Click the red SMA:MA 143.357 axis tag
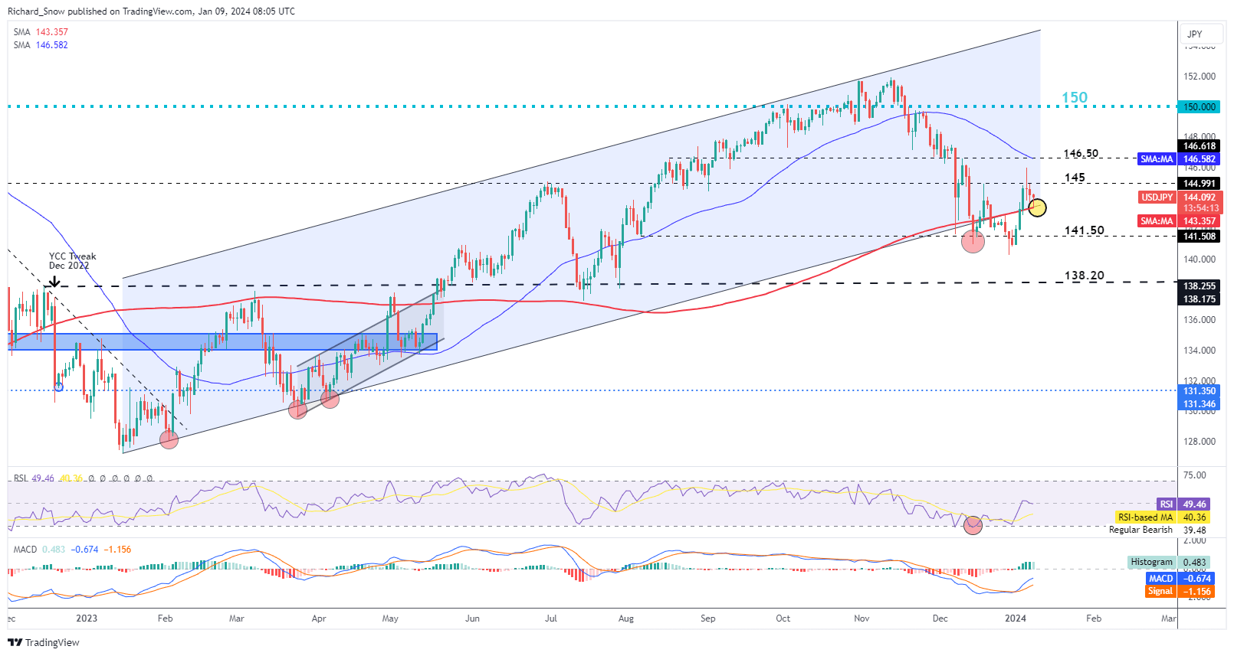Screen dimensions: 1234x656 point(1178,221)
